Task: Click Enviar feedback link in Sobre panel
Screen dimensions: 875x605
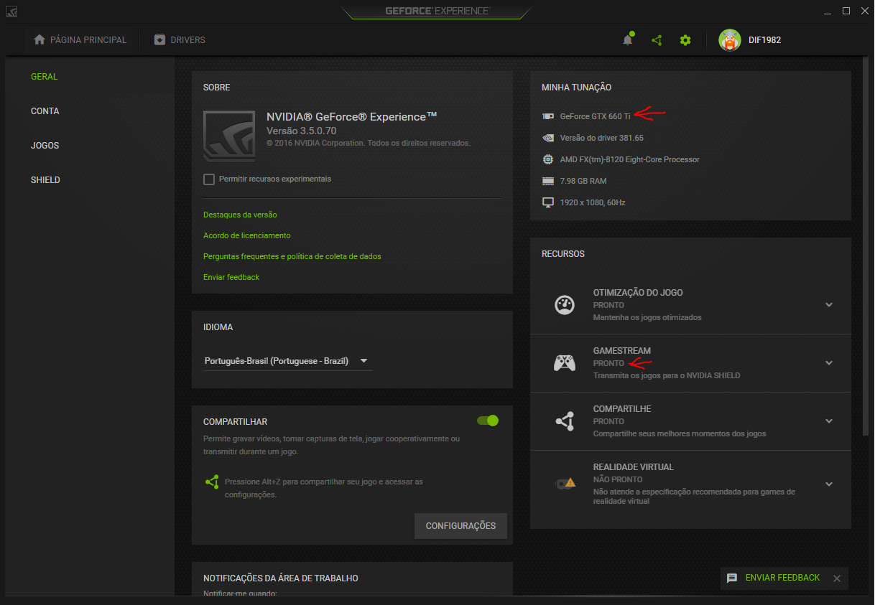Action: point(231,277)
